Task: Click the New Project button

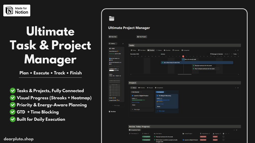Action: [142, 37]
